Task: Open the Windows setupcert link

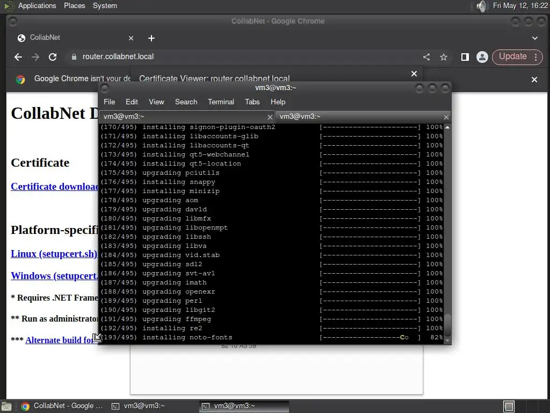Action: point(55,276)
